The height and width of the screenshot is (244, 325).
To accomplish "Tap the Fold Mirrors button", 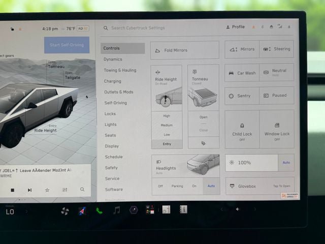I will [185, 50].
